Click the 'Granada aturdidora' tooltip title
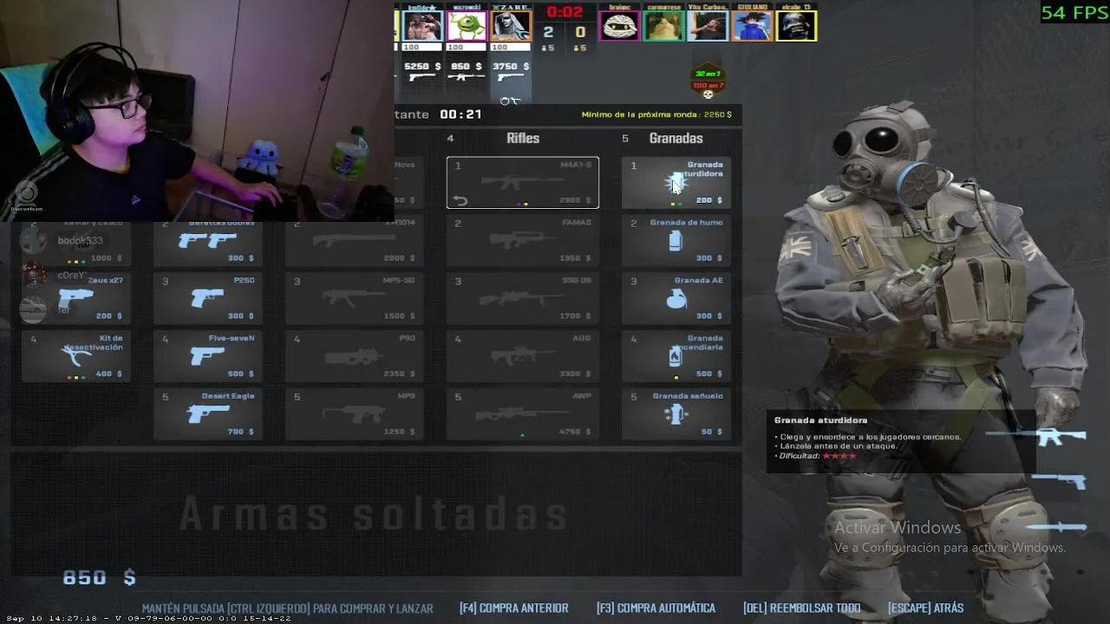This screenshot has width=1110, height=624. click(x=820, y=420)
